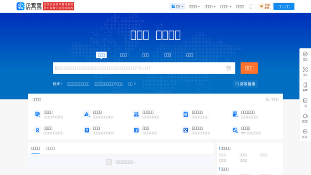The image size is (311, 175).
Task: Click the batch image-search icon inside search box
Action: (x=229, y=68)
